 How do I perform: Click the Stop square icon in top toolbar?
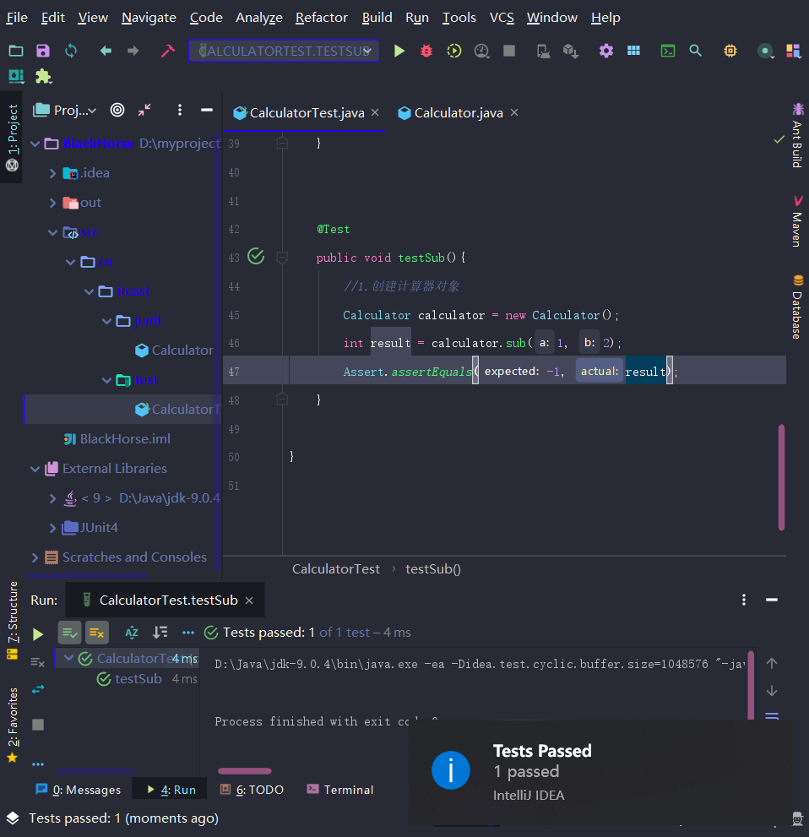pyautogui.click(x=509, y=51)
